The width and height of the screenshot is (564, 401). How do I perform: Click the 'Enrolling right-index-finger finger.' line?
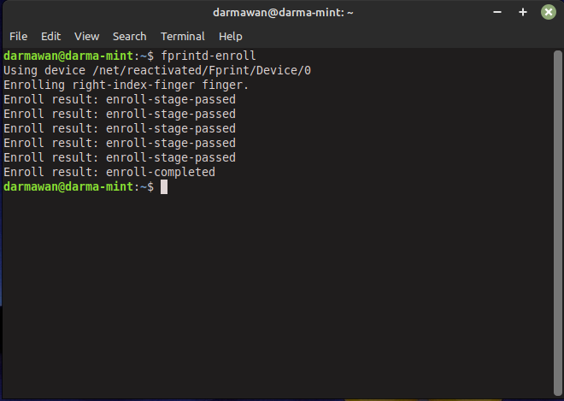point(126,85)
